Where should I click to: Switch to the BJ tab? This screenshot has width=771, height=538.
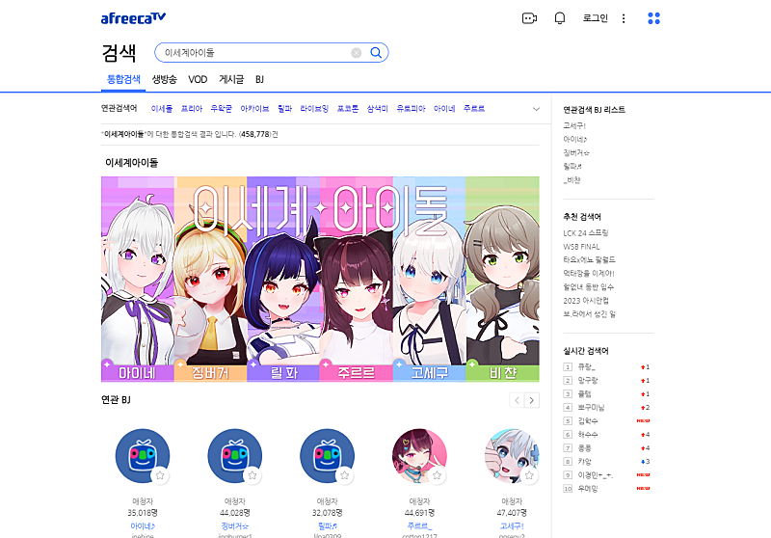[x=259, y=79]
